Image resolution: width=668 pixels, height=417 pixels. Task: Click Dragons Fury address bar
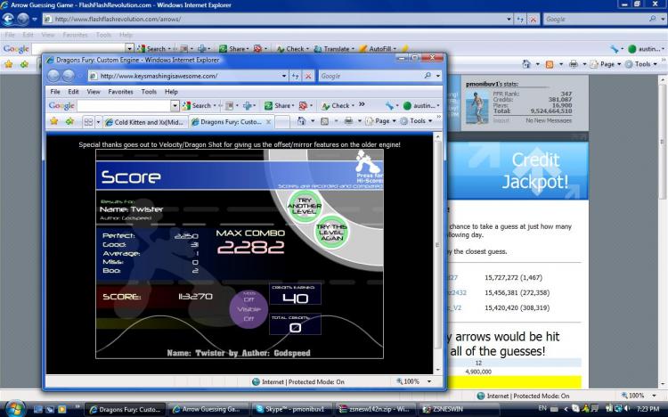click(x=187, y=76)
